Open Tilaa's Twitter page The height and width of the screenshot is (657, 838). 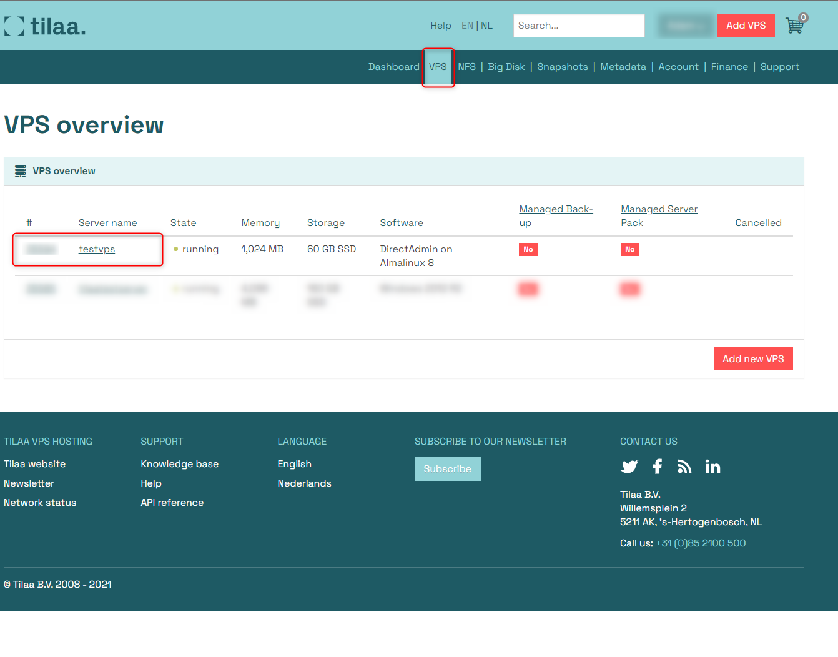click(x=629, y=467)
